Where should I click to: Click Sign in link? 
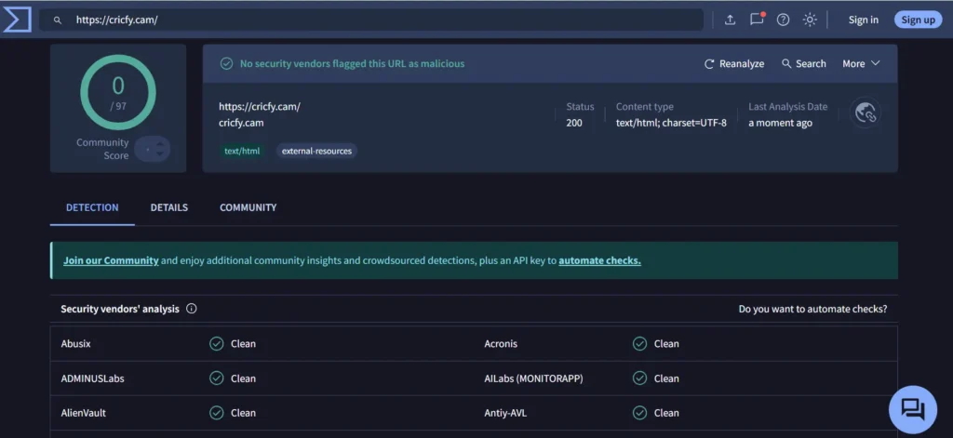pos(863,20)
